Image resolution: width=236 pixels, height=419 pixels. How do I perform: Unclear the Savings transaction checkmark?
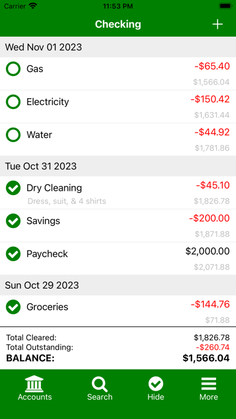click(x=13, y=221)
